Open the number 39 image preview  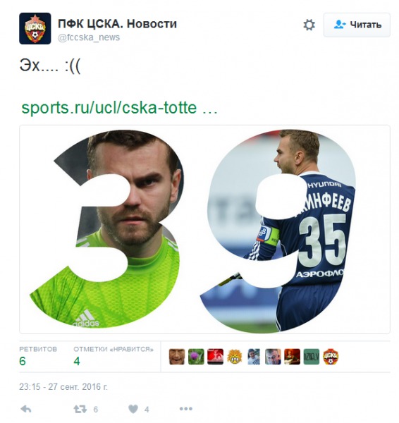204,229
